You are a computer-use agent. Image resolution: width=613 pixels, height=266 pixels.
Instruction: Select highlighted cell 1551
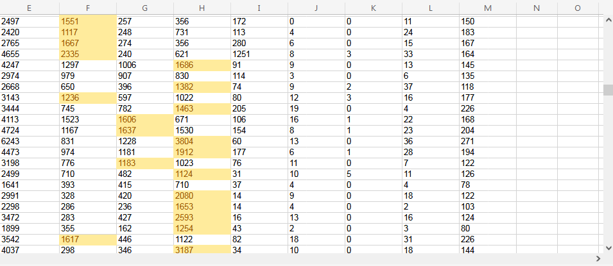coord(88,22)
